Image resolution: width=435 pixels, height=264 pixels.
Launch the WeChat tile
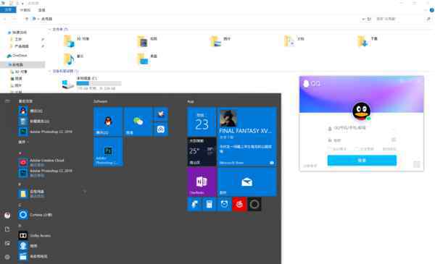pos(138,122)
